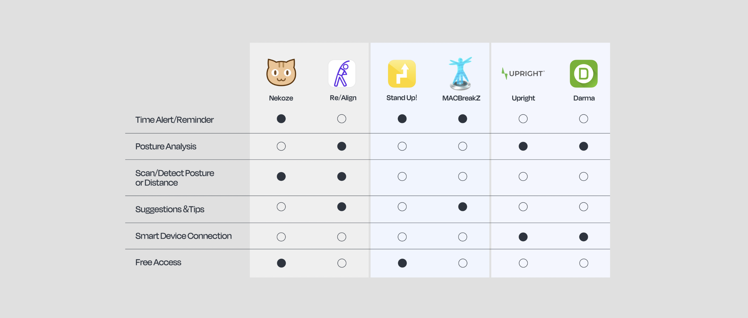Image resolution: width=748 pixels, height=318 pixels.
Task: Click Darma's filled Smart Device Connection dot
Action: point(584,237)
